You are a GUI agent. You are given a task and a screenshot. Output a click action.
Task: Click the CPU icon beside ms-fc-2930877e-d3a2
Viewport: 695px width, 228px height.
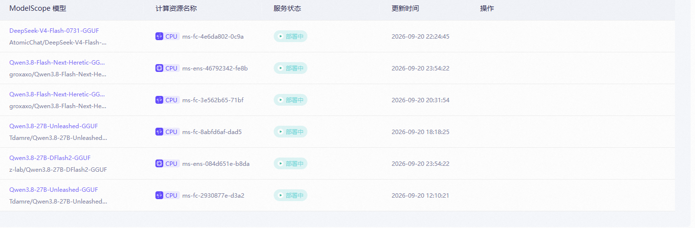(x=159, y=195)
